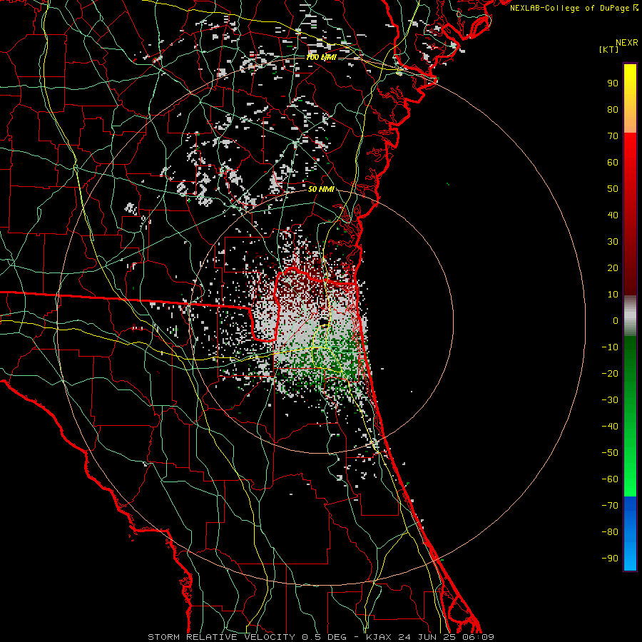Select the 20 value on velocity scale
642x642 pixels.
(613, 267)
